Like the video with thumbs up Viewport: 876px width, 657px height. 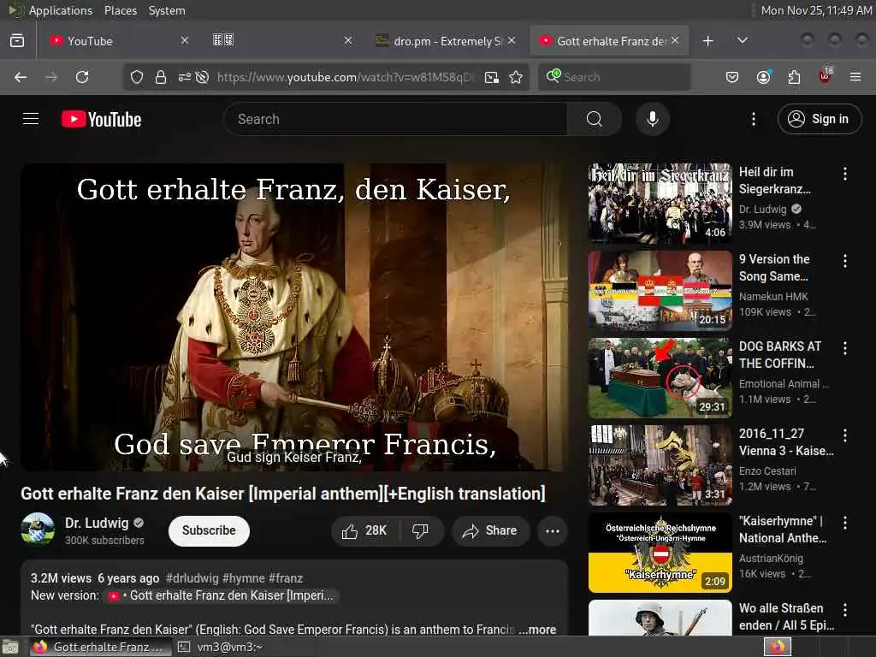click(x=364, y=530)
